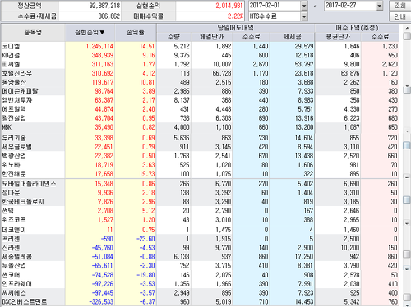This screenshot has height=307, width=411.
Task: Click the 수량 value 9,375
Action: (182, 55)
